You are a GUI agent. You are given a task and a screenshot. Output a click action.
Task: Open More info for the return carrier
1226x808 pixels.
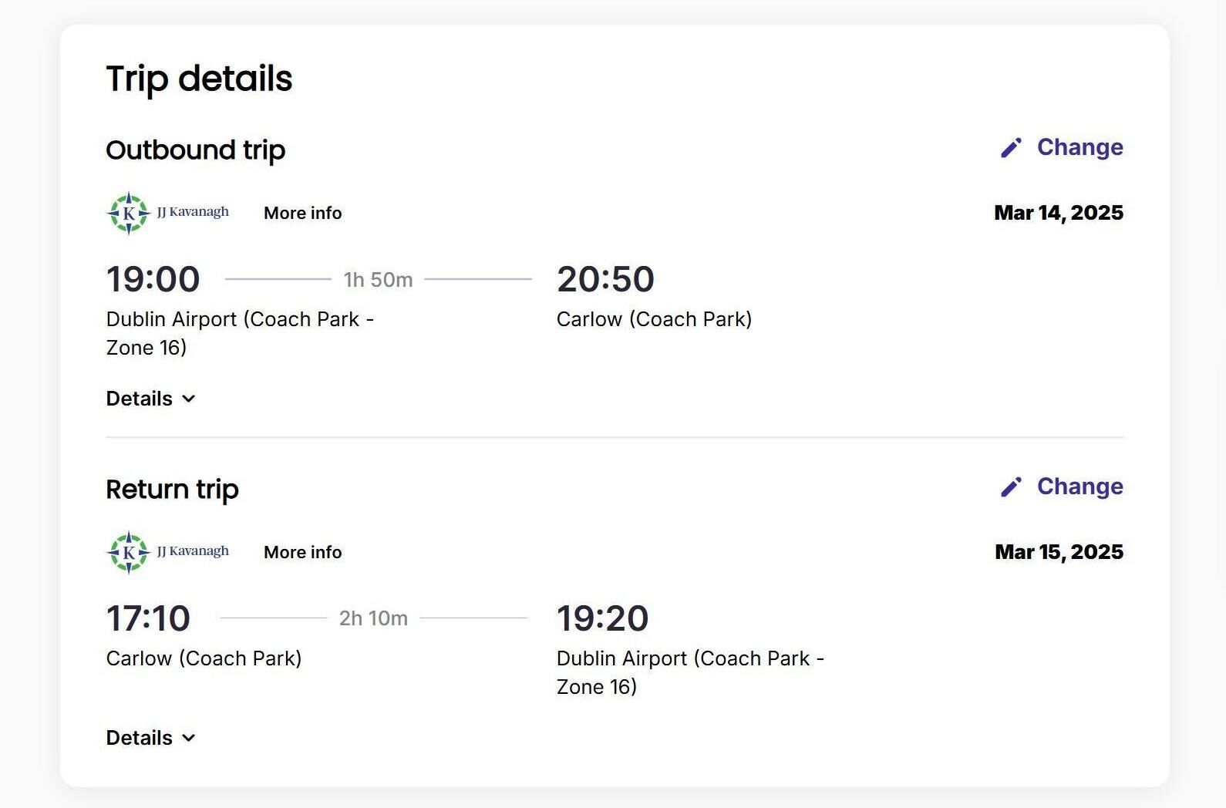(302, 552)
